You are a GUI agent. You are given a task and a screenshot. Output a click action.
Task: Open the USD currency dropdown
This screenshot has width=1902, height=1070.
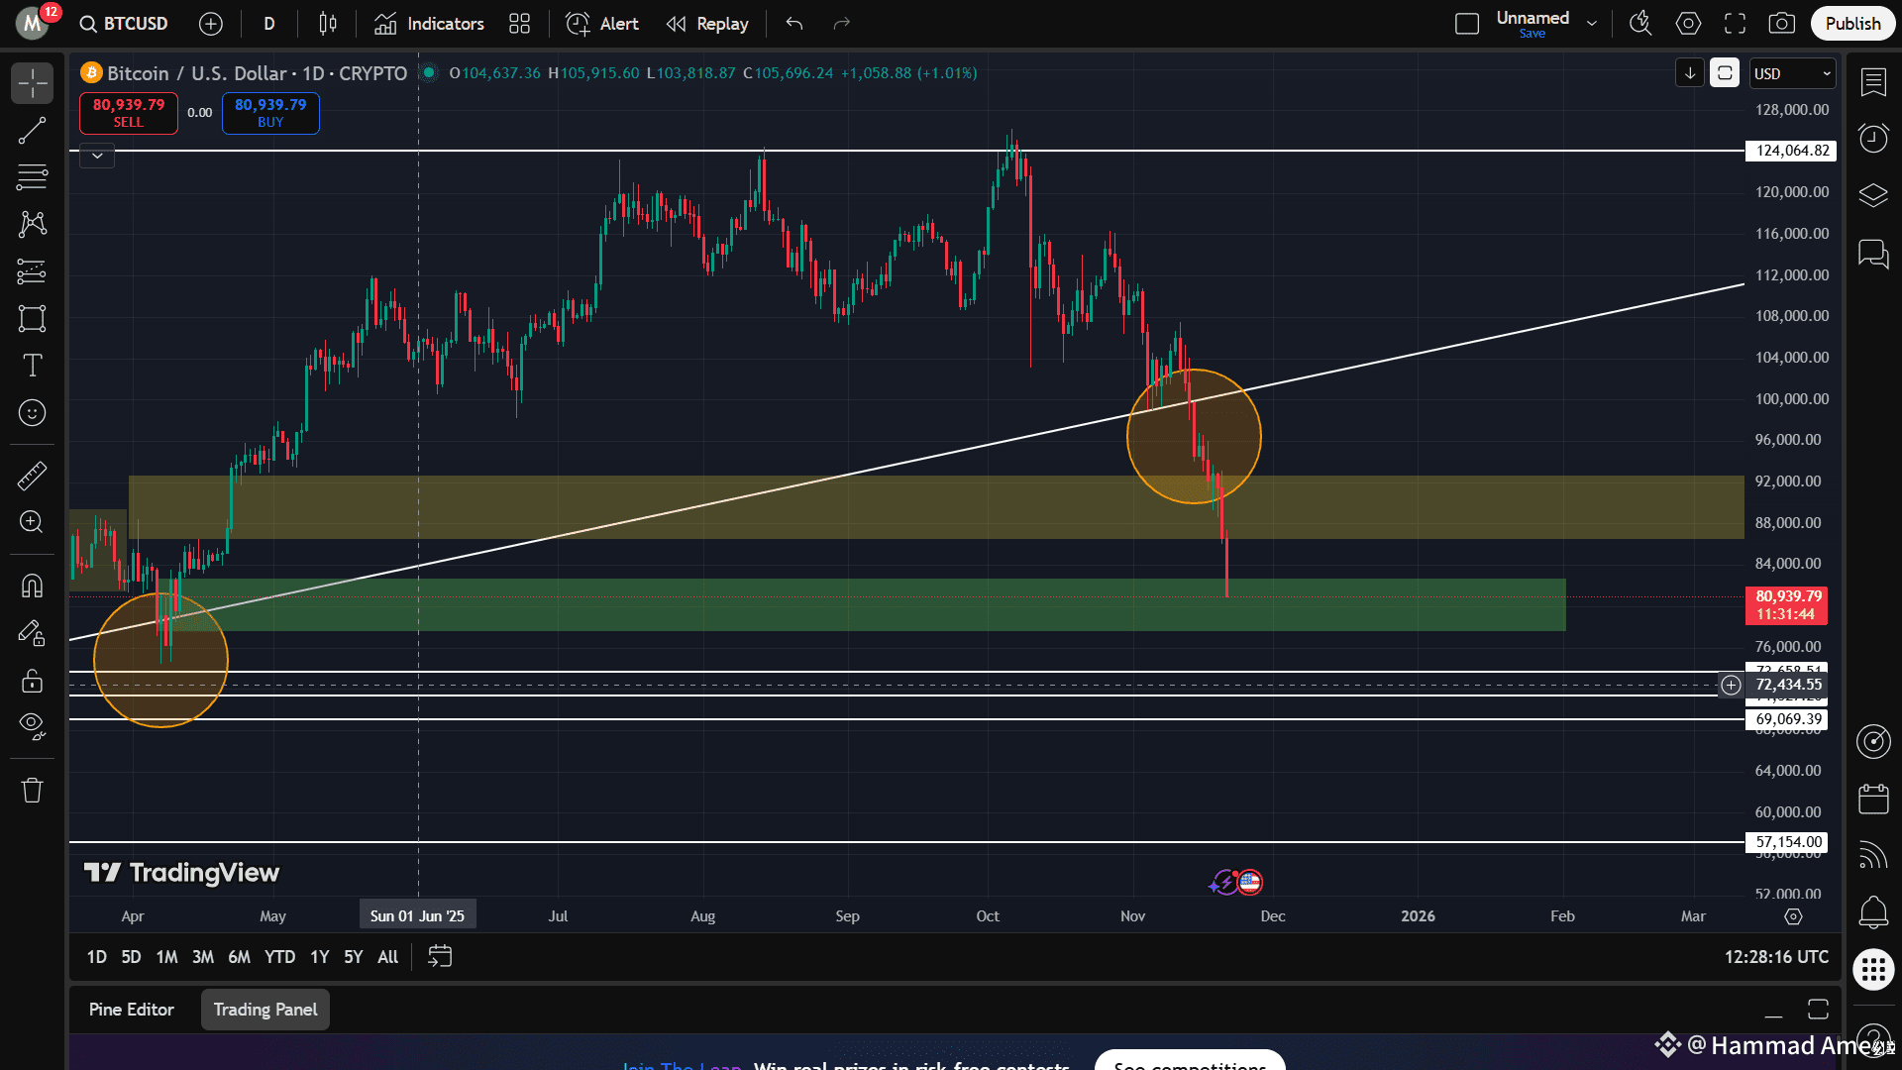click(1793, 73)
